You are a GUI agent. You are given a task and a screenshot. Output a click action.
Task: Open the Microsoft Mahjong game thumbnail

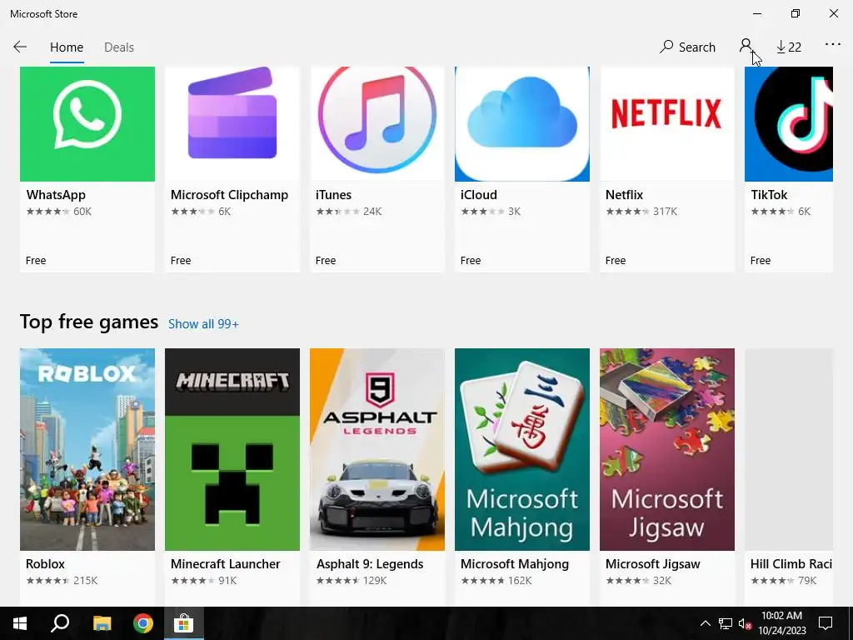pyautogui.click(x=522, y=449)
